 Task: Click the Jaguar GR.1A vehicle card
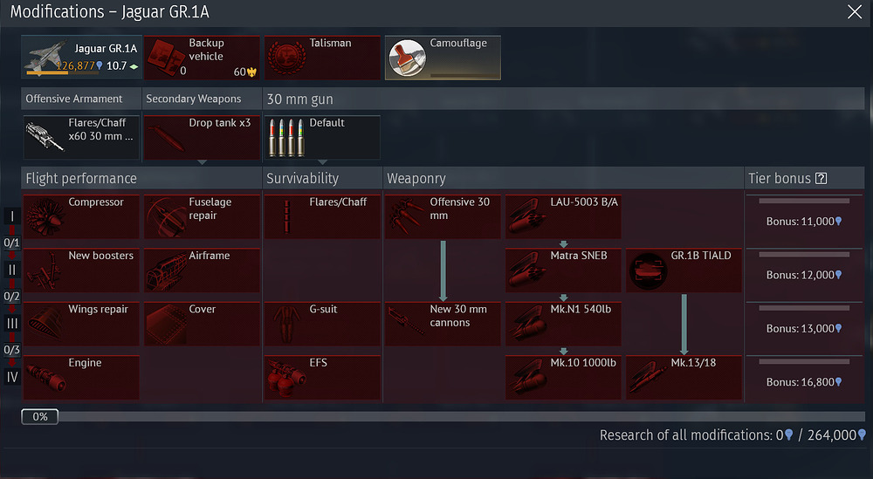coord(81,58)
